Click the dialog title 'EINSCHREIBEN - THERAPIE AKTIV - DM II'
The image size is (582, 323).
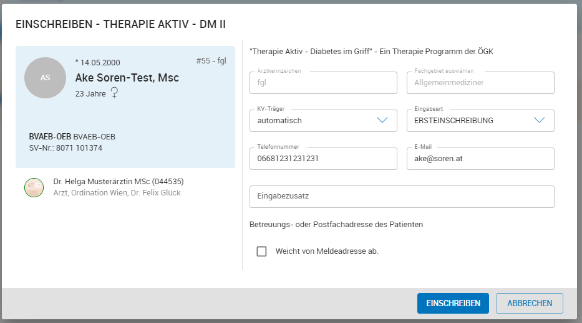120,24
